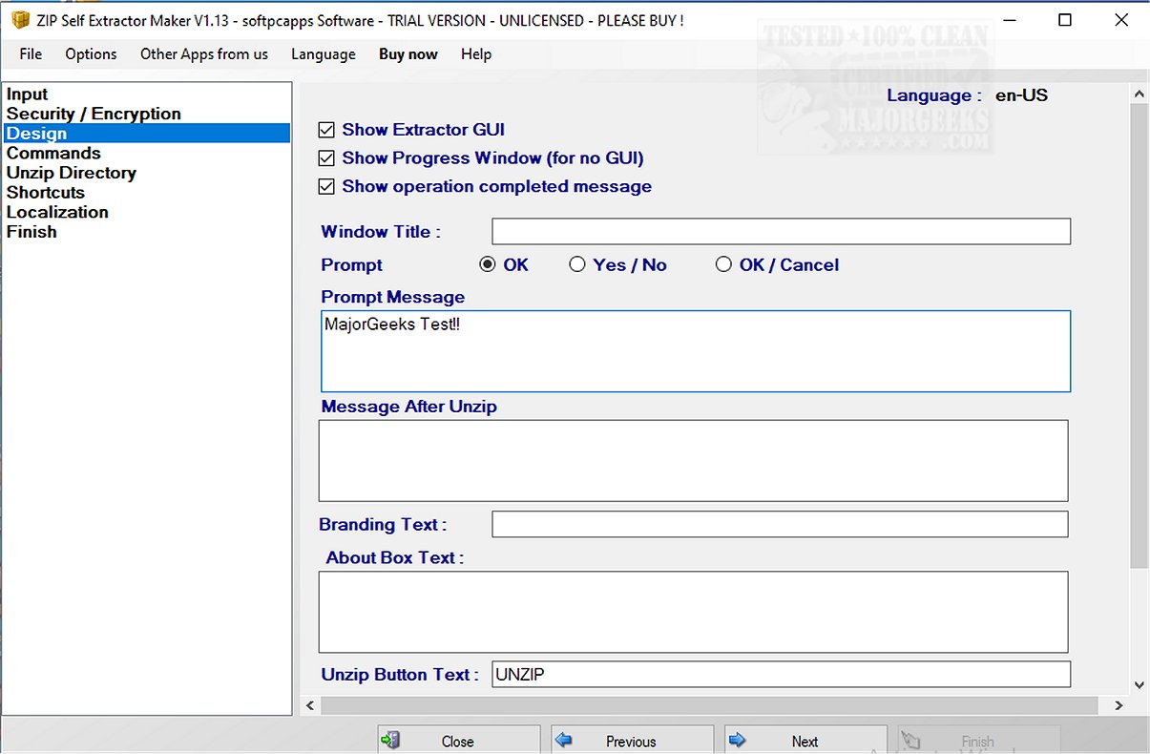
Task: Click the vertical scrollbar up arrow
Action: [1140, 94]
